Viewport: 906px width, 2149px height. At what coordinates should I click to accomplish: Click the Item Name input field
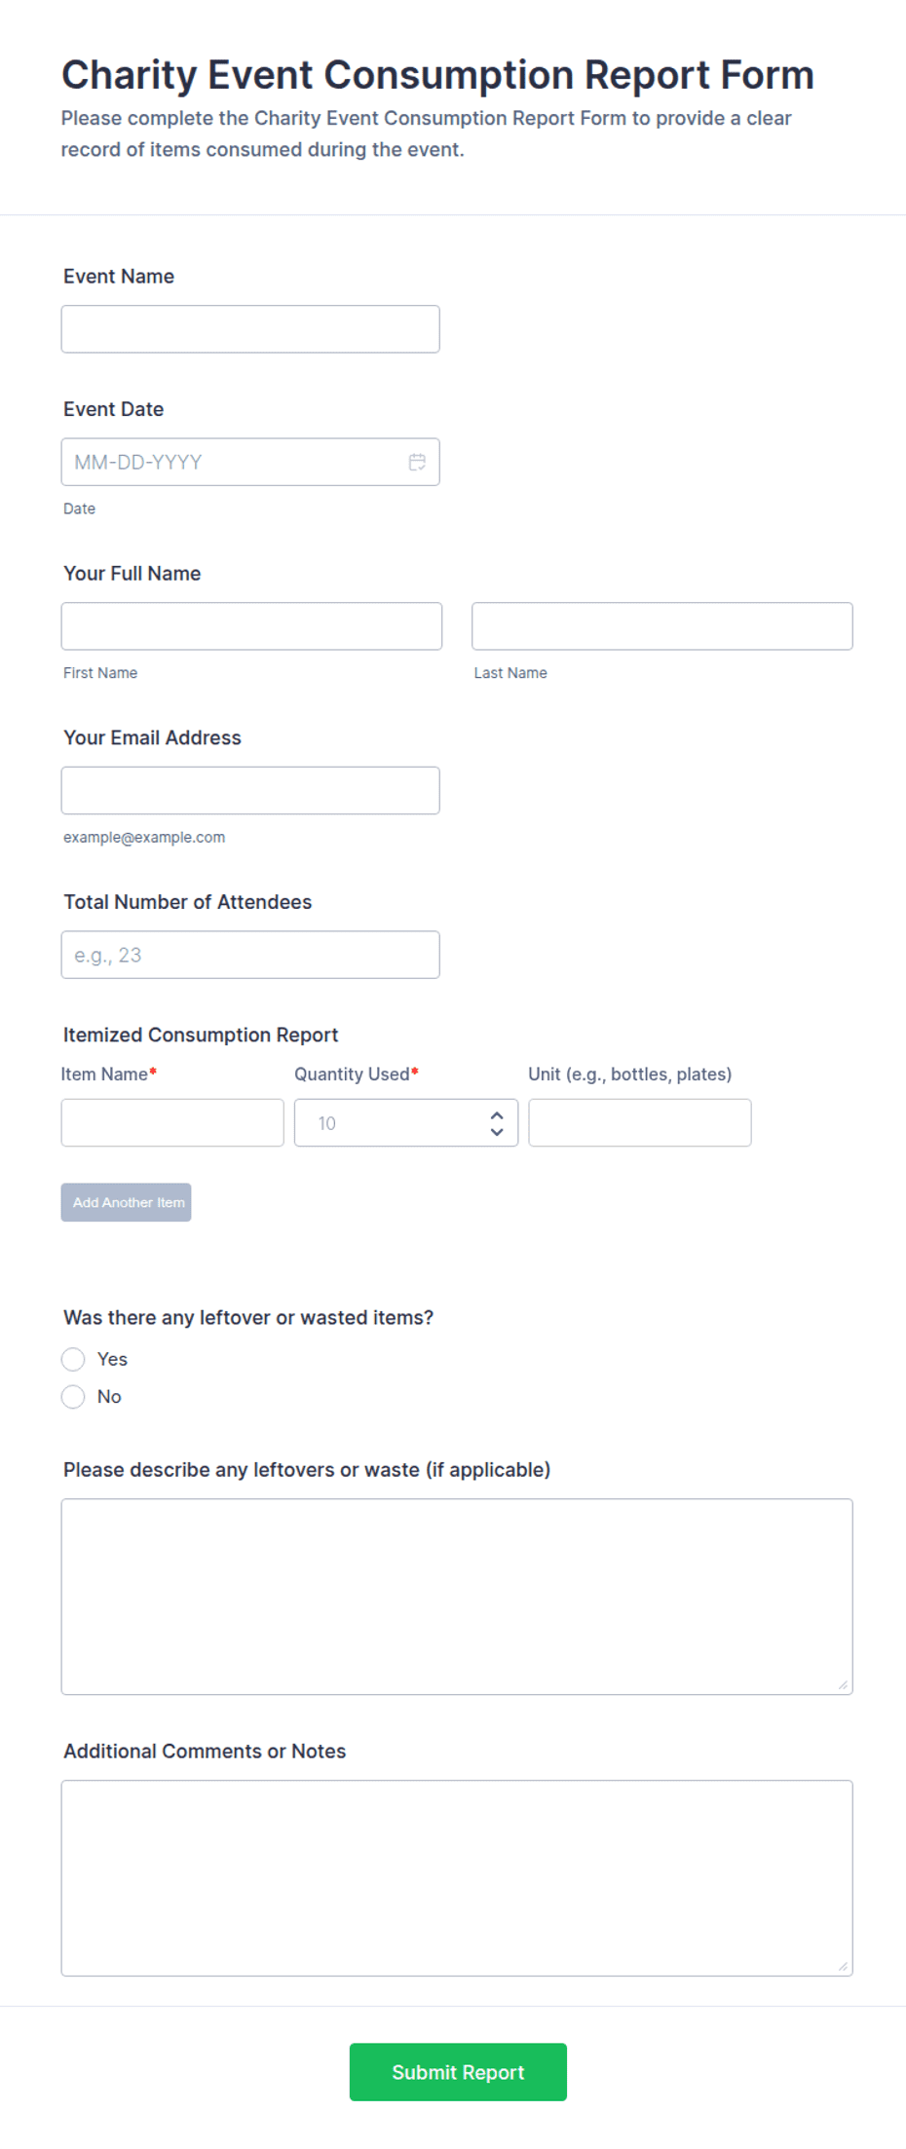coord(172,1123)
